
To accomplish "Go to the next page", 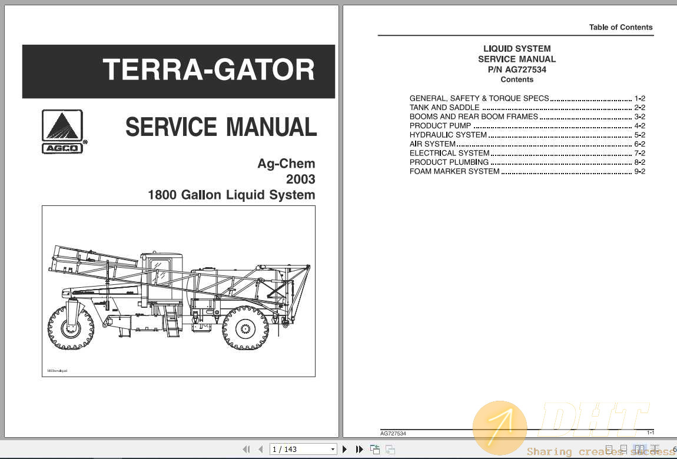I will point(344,449).
